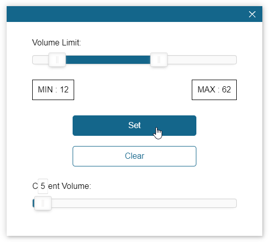Click the tooltip showing value 5
270x242 pixels.
[x=43, y=186]
